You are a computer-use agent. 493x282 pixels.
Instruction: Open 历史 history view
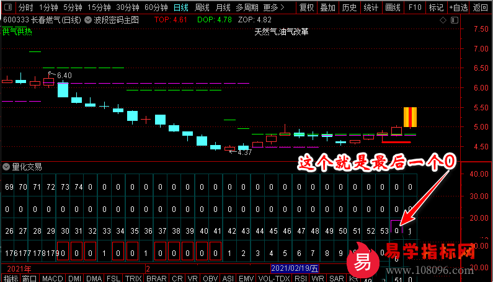tap(349, 7)
